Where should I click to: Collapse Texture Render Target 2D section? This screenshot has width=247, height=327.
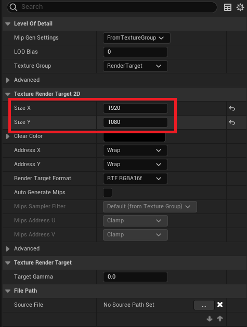8,94
